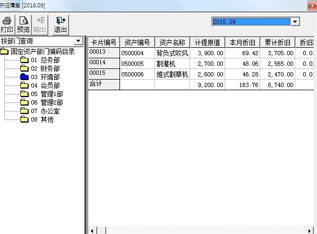This screenshot has height=234, width=317.
Task: Click asset name 割灌机
Action: coord(172,64)
